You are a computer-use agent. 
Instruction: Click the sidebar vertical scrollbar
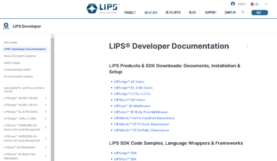pos(52,99)
